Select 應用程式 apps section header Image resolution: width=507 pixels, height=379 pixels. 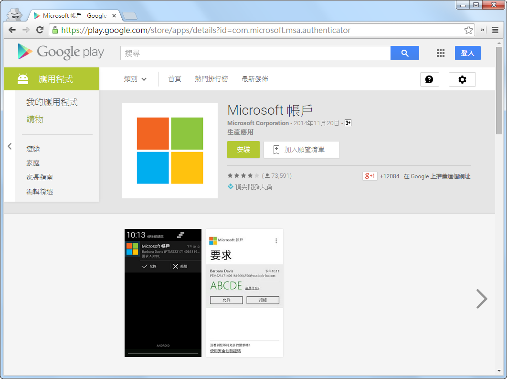click(52, 79)
